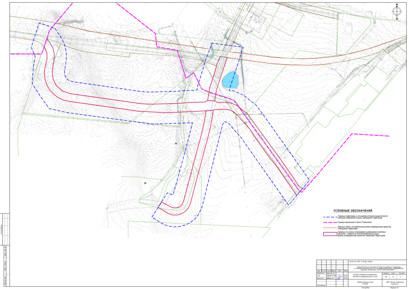This screenshot has width=409, height=289.
Task: Click the "УСЛОВНЫЕ ОБОЗНАЧЕНИЯ" legend heading
Action: [x=353, y=211]
